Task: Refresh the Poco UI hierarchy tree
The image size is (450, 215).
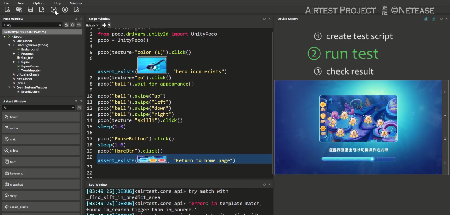Action: coord(73,25)
